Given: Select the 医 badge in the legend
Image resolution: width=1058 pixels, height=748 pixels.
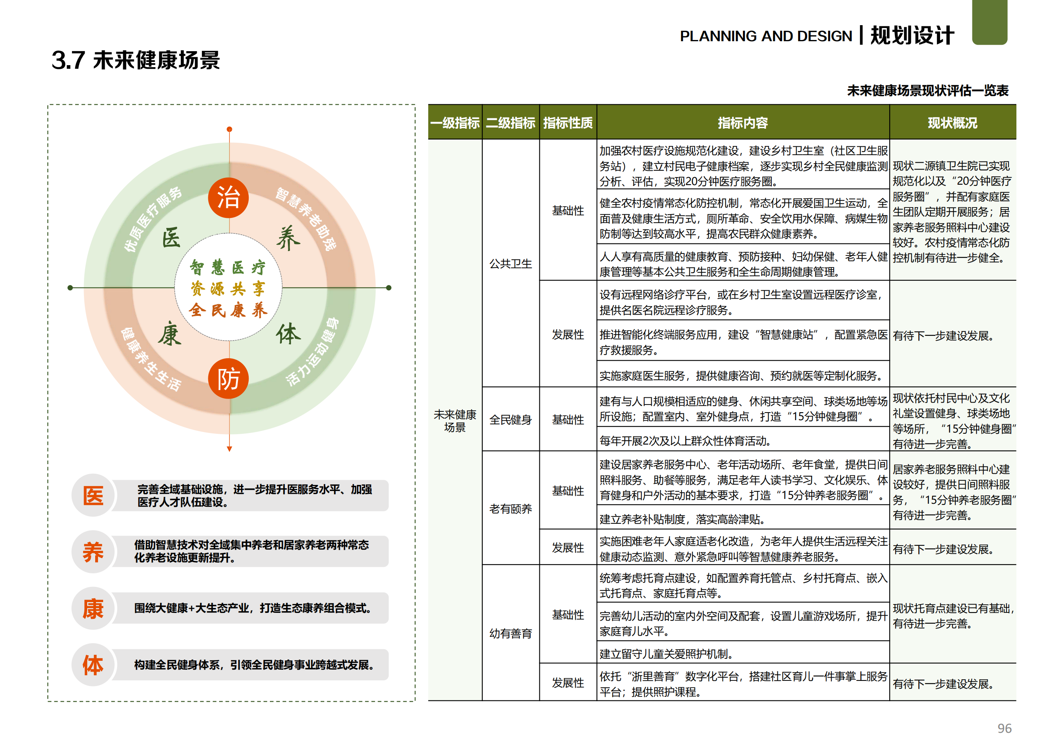Looking at the screenshot, I should [93, 497].
